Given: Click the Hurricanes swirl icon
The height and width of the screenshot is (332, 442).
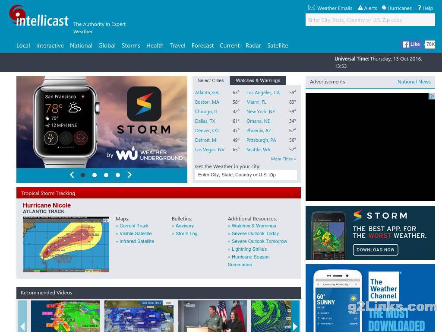Looking at the screenshot, I should tap(384, 8).
